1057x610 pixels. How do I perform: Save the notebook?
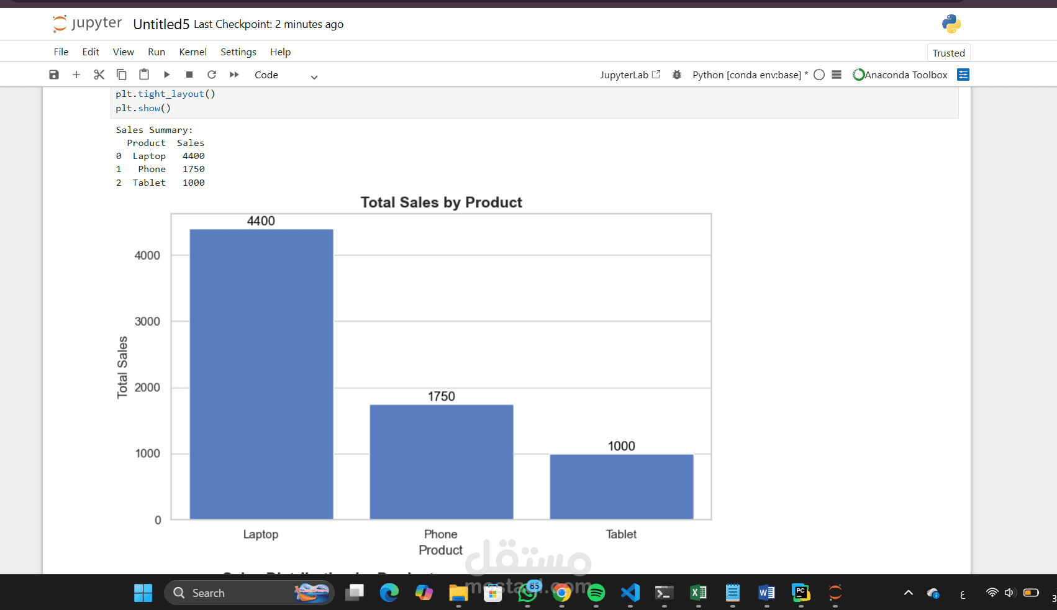(x=54, y=74)
